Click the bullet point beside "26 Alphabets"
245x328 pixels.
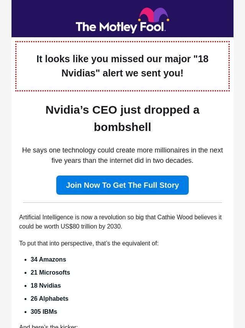[x=25, y=299]
